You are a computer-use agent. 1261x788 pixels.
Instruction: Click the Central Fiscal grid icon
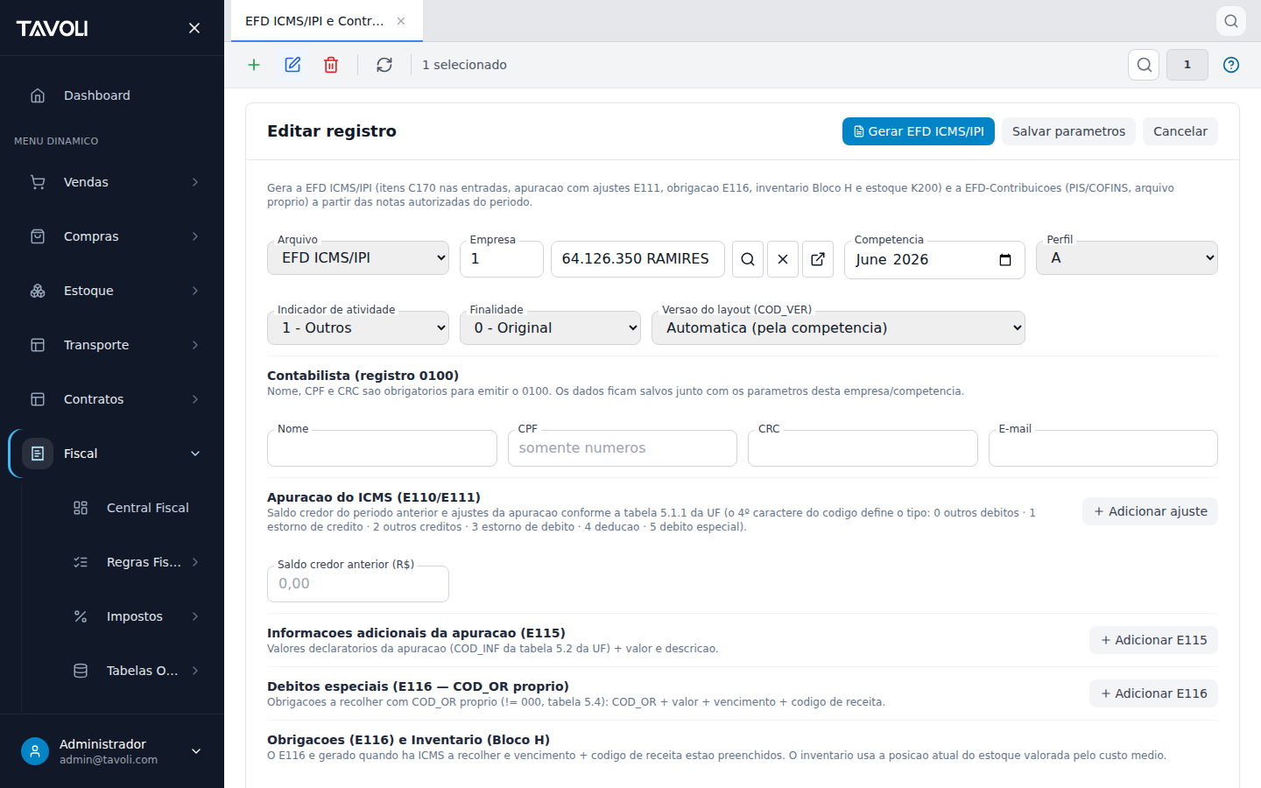(x=81, y=508)
